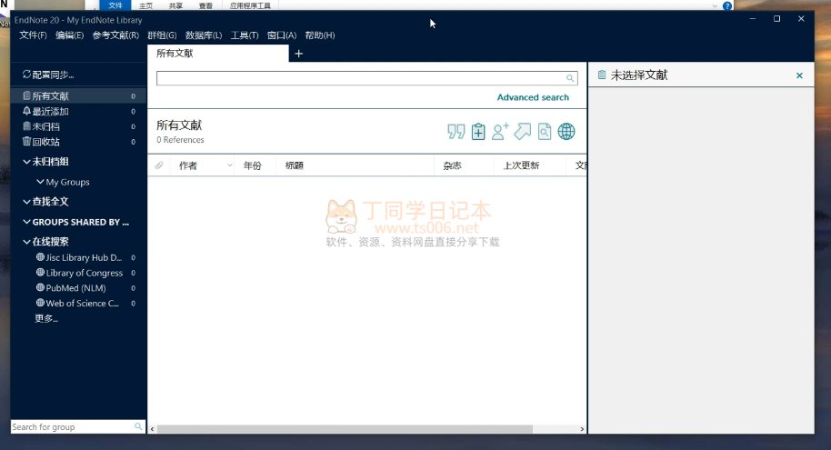This screenshot has height=450, width=831.
Task: Click the paperclip attachment column icon
Action: tap(159, 165)
